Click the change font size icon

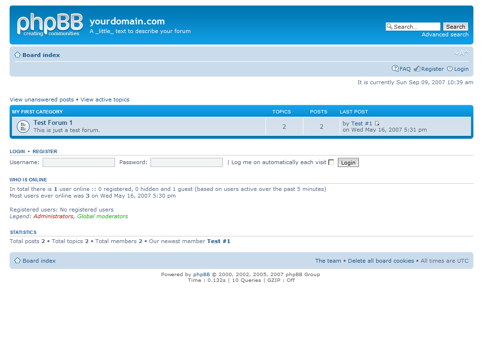click(461, 53)
